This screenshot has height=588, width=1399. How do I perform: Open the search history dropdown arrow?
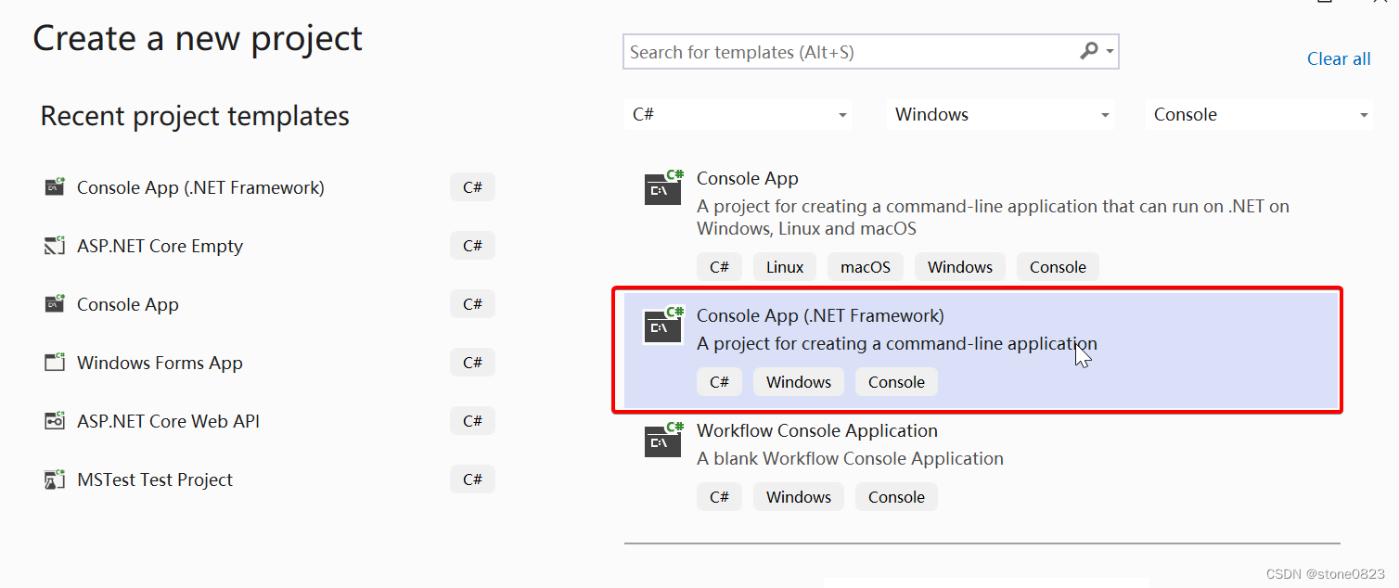coord(1110,52)
